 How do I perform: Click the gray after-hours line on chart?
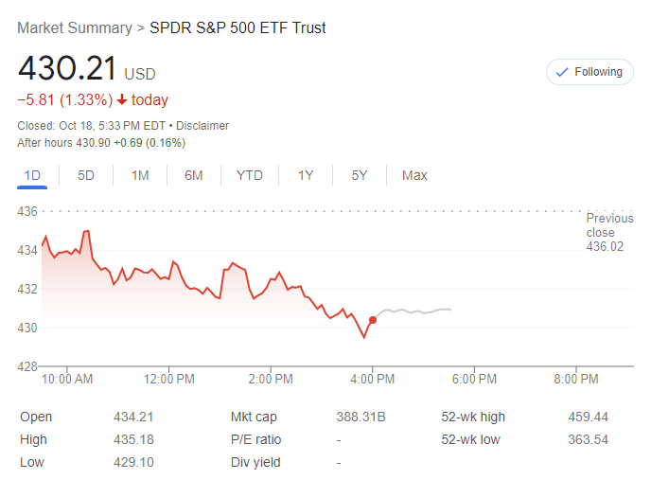tap(416, 311)
